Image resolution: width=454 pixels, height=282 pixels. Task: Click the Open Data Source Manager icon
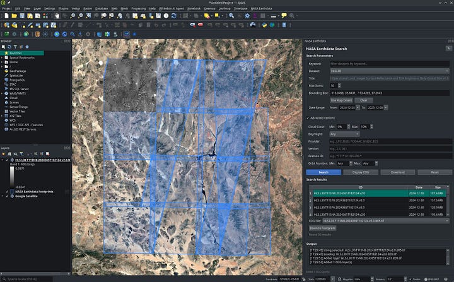pos(6,25)
